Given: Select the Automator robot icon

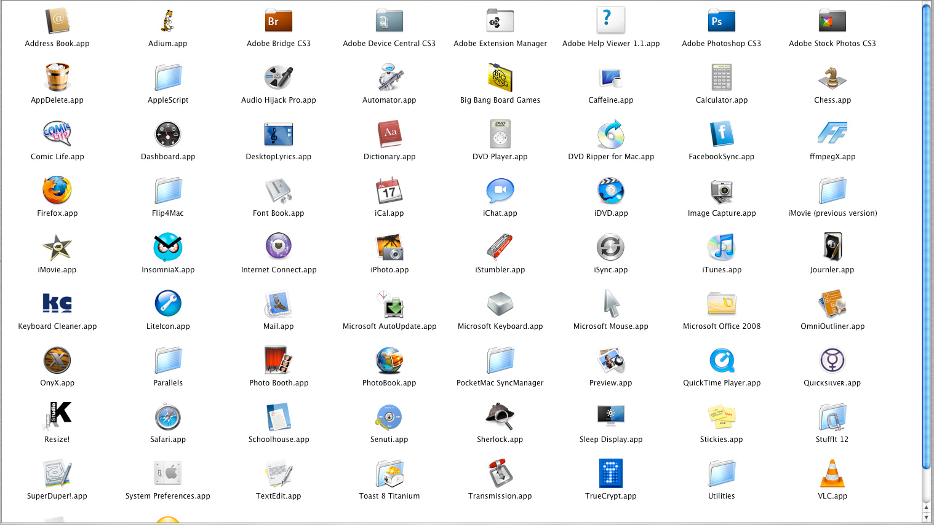Looking at the screenshot, I should (389, 77).
